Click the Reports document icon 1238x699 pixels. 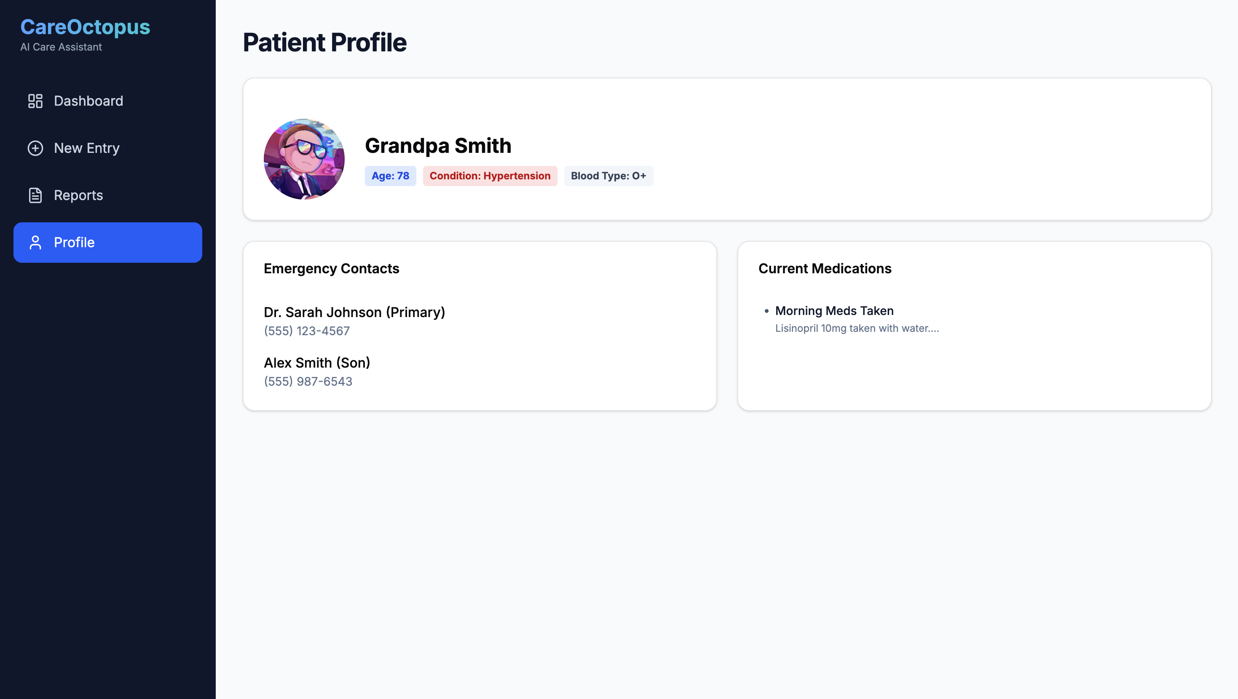(x=35, y=195)
